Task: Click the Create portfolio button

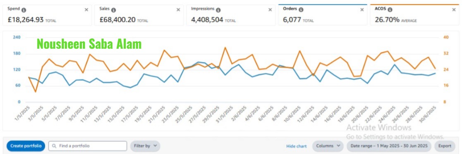Action: [26, 146]
